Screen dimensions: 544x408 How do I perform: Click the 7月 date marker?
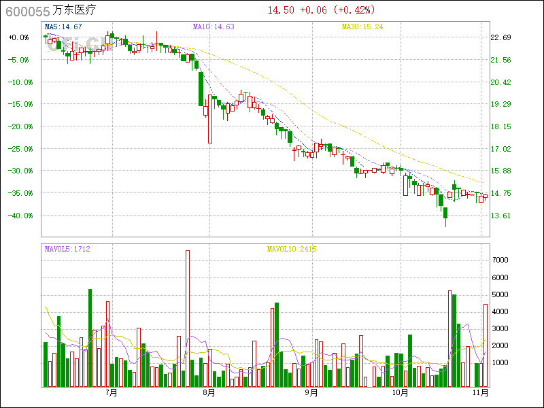(112, 393)
